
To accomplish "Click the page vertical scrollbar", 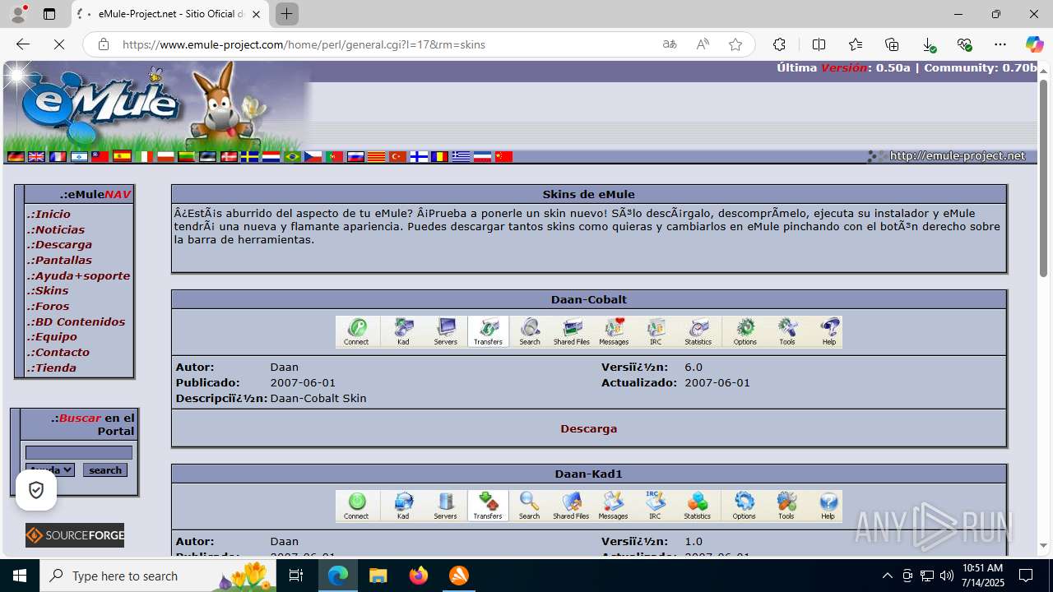I will click(x=1044, y=178).
